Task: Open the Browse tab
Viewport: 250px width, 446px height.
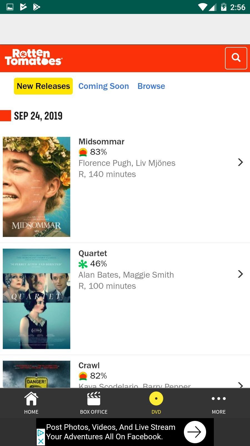Action: 151,86
